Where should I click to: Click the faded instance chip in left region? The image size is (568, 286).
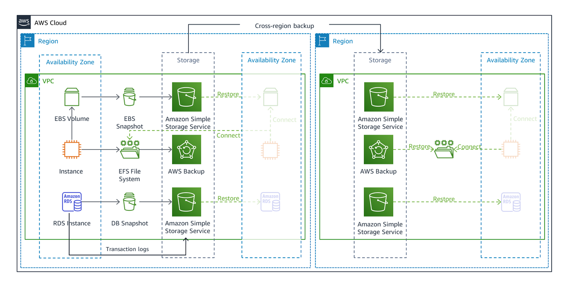[270, 150]
